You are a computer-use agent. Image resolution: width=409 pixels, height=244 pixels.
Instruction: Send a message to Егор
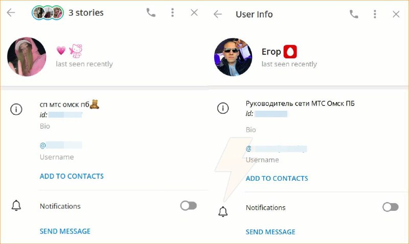(x=270, y=232)
